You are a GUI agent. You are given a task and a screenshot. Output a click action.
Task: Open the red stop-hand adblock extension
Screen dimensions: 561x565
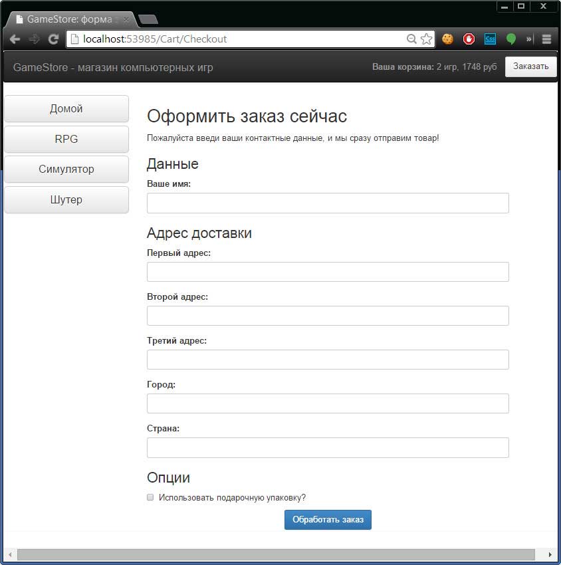469,39
